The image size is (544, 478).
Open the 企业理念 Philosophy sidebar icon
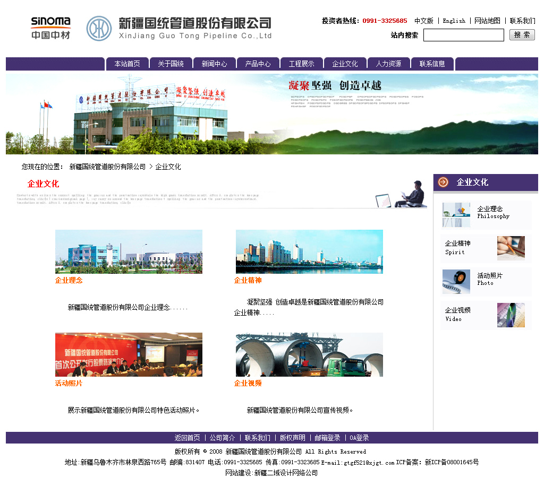tap(456, 215)
